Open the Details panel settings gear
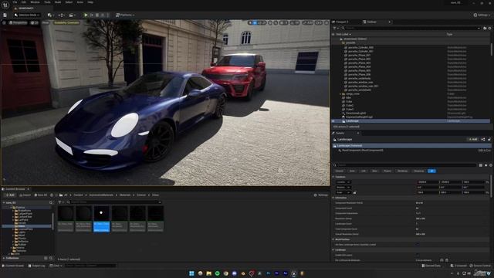The image size is (494, 278). coord(491,165)
